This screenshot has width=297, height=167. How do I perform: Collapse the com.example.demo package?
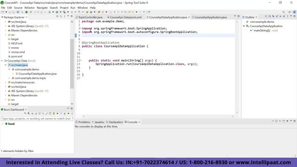pyautogui.click(x=9, y=70)
